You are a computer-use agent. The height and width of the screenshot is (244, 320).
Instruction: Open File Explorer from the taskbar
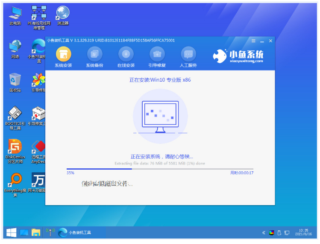tap(36, 232)
